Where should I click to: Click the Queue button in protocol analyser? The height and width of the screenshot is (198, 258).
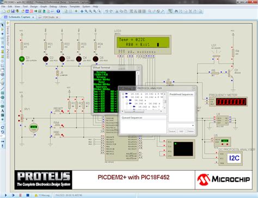[172, 131]
